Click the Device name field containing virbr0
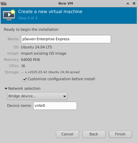Screen dimensions: 138x143 pos(55,106)
